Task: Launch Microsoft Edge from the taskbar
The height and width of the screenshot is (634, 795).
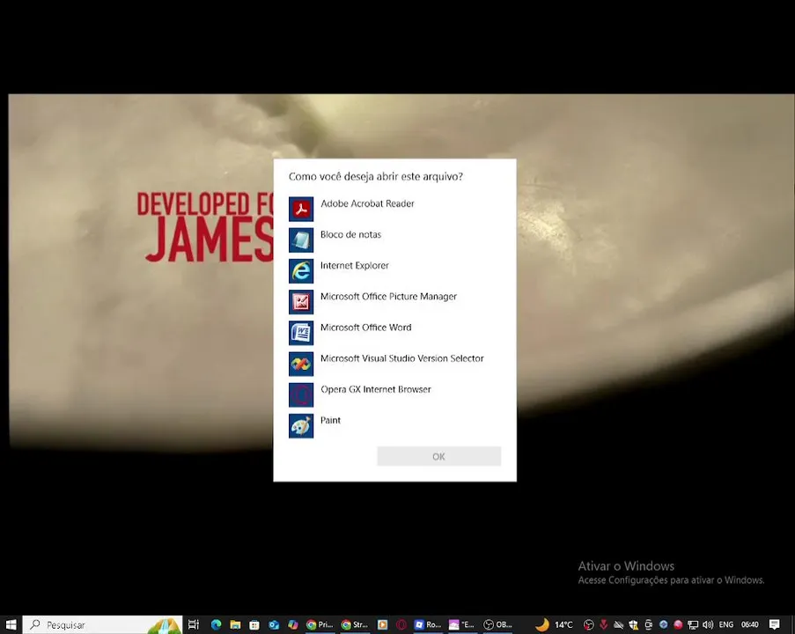Action: 216,624
